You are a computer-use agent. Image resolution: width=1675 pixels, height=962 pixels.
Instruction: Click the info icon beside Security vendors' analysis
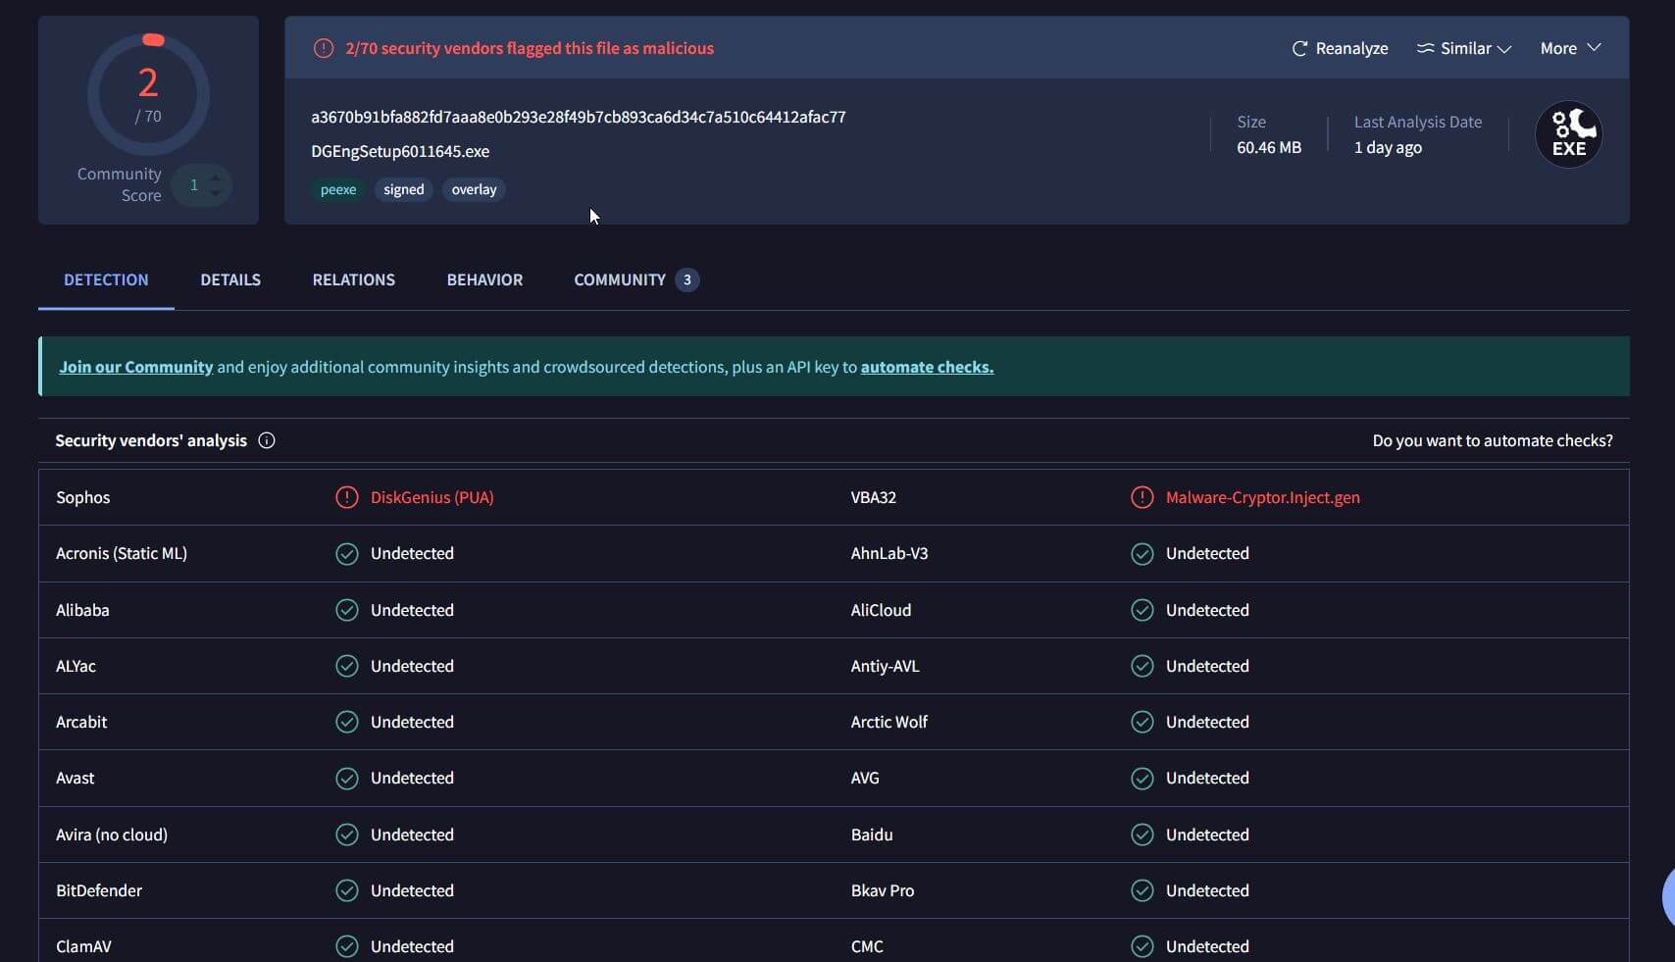(267, 441)
